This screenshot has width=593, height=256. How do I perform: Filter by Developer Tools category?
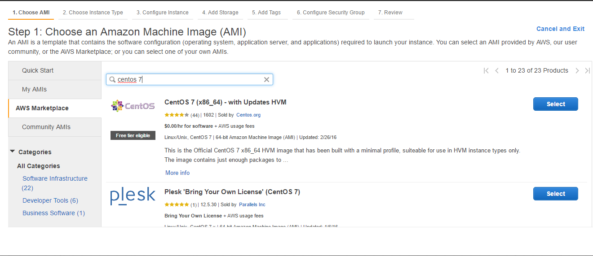point(50,200)
